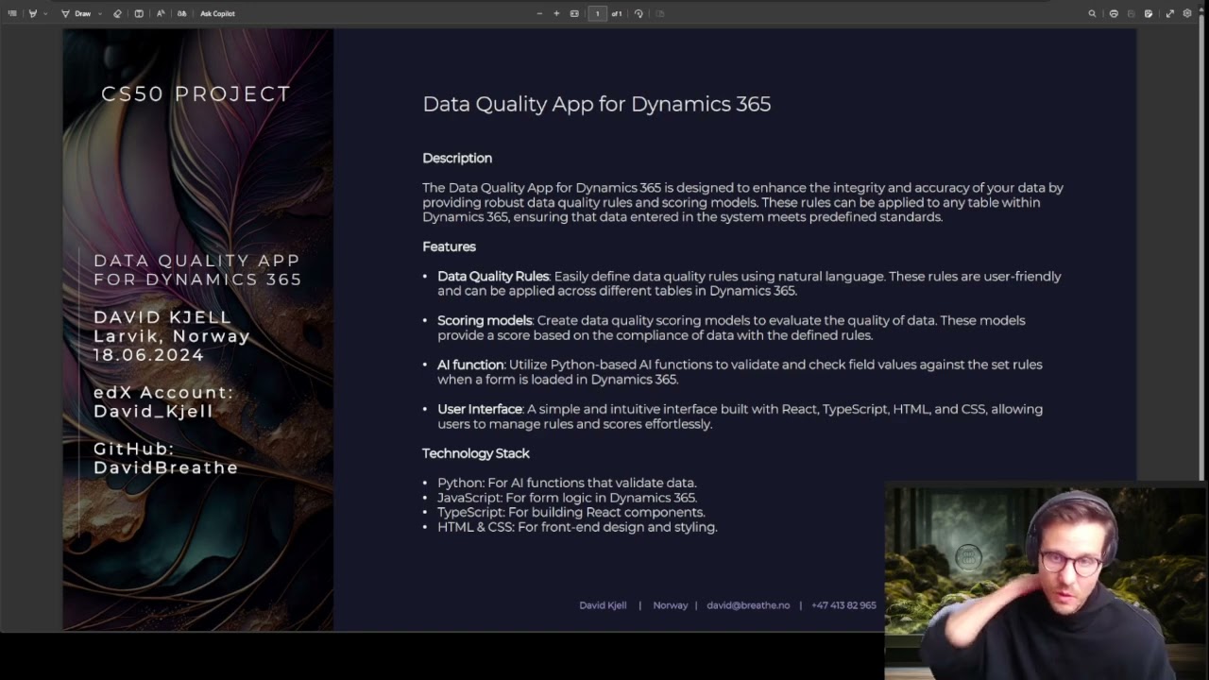Click the vertical scrollbar up arrow
The image size is (1209, 680).
1201,9
